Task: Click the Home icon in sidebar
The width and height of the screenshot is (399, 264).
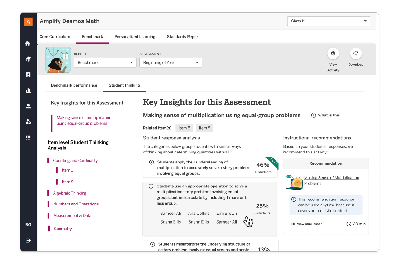Action: pos(28,44)
